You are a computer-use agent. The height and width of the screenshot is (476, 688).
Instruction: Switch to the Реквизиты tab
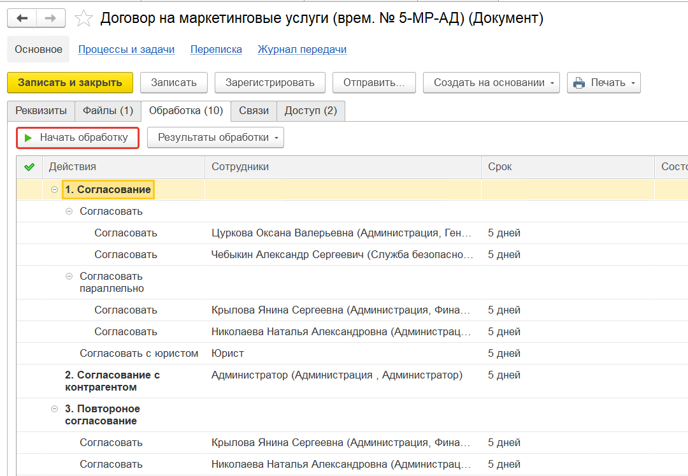point(41,111)
